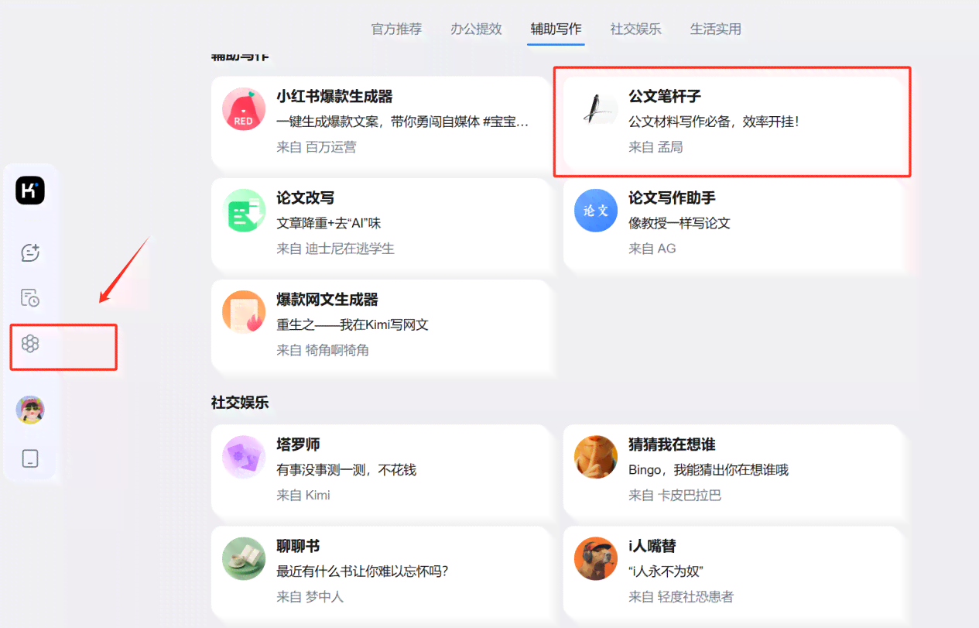Viewport: 979px width, 628px height.
Task: Click the i人嘴替 dog avatar icon
Action: (596, 558)
